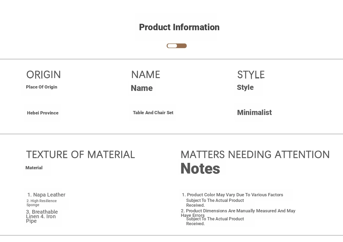343x242 pixels.
Task: Click the ORIGIN section header
Action: (x=43, y=75)
